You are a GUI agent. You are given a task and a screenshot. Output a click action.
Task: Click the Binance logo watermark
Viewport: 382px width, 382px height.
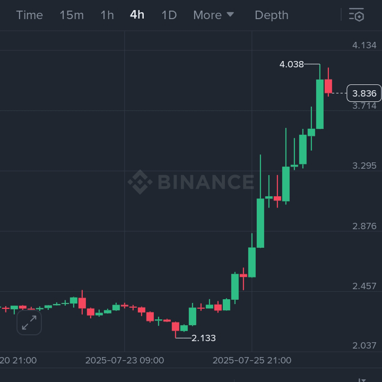pos(191,182)
